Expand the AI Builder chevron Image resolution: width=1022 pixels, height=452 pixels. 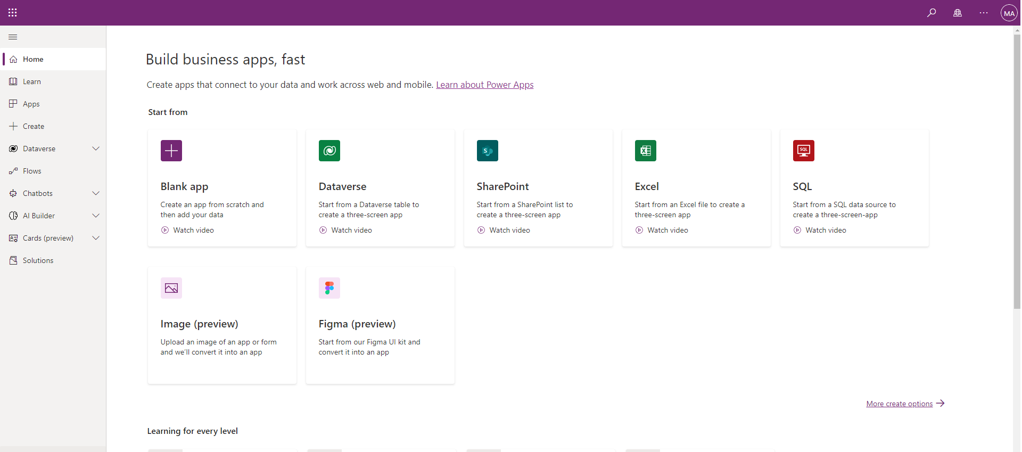coord(96,216)
